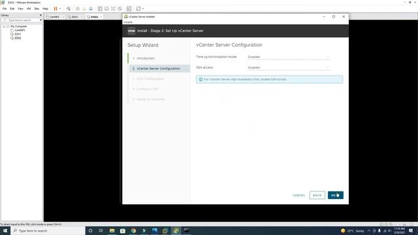Open Task View from the taskbar
This screenshot has height=235, width=418.
(x=101, y=230)
